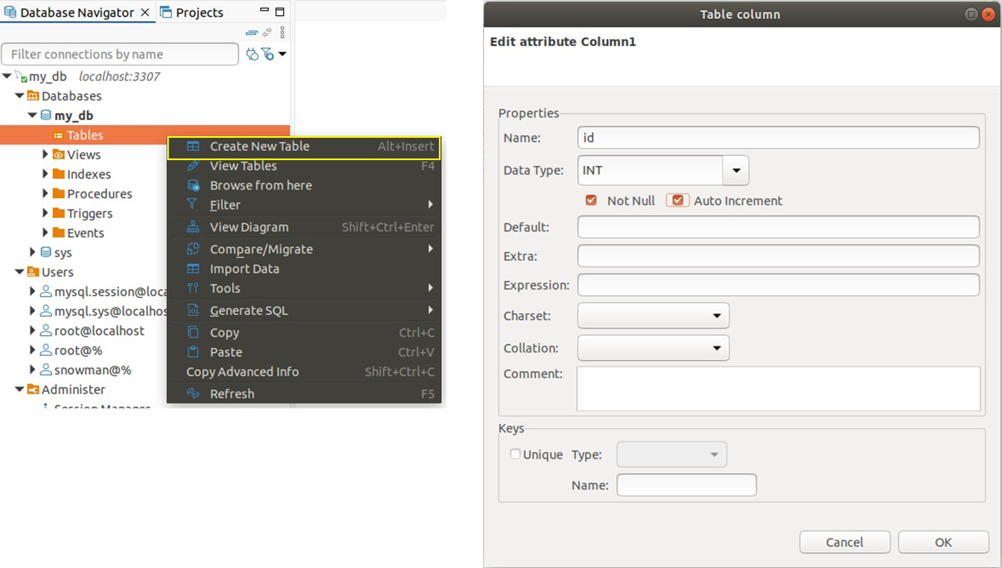The image size is (1002, 568).
Task: Open the key Type dropdown
Action: click(671, 454)
